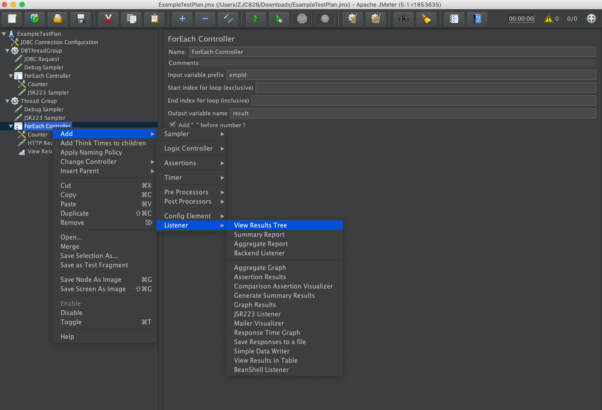This screenshot has height=410, width=602.
Task: Click the Stop test toolbar icon
Action: coord(302,19)
